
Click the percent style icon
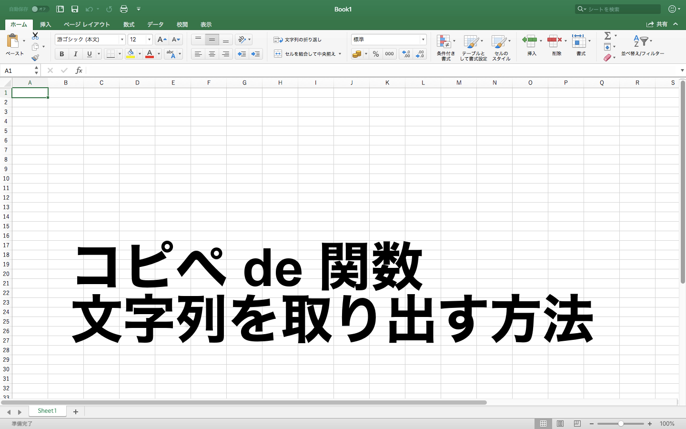(x=375, y=54)
